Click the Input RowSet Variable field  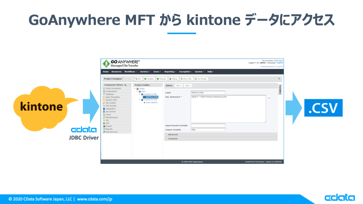(208, 125)
